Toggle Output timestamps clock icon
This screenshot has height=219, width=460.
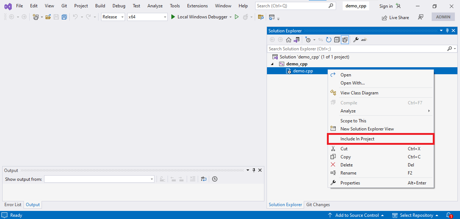pos(215,179)
